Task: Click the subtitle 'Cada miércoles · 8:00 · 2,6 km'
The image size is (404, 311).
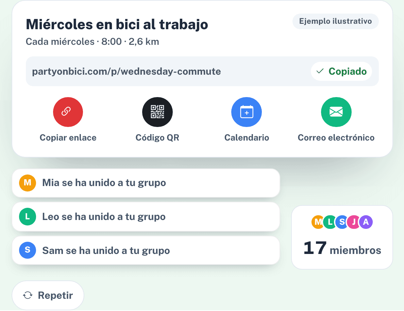Action: pos(92,42)
